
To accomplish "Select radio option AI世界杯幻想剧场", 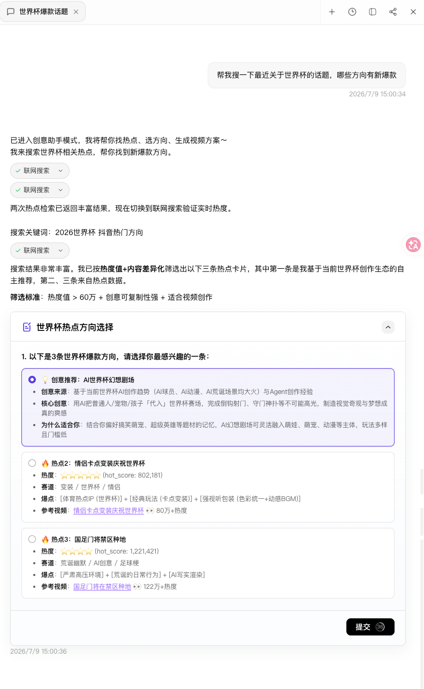I will click(32, 380).
